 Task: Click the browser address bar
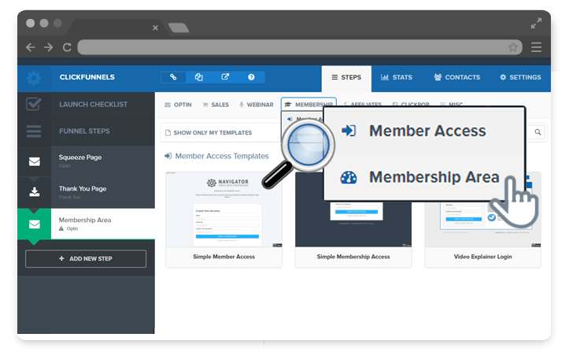[x=300, y=47]
